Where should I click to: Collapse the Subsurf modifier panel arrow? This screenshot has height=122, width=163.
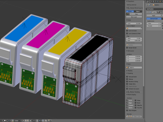(x=147, y=12)
